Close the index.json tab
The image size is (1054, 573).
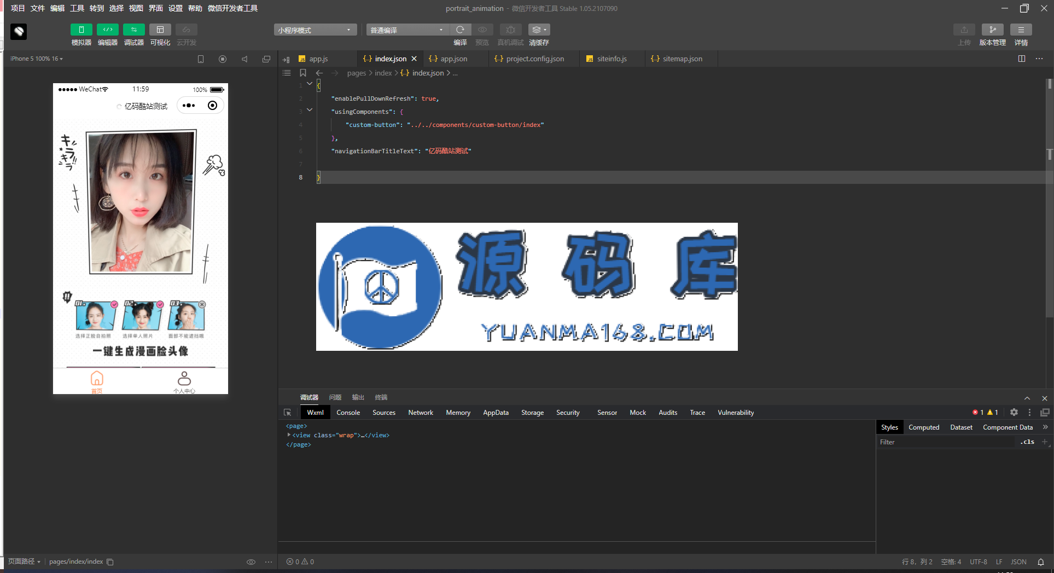[414, 59]
